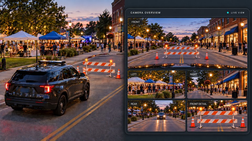Click the LIVE VIEW label
Screen dimensions: 252x141
click(238, 13)
